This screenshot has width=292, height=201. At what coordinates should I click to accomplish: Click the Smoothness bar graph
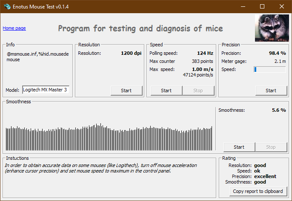click(109, 137)
